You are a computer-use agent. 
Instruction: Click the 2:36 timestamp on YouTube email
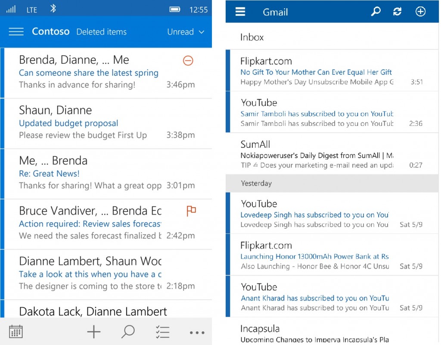point(416,124)
